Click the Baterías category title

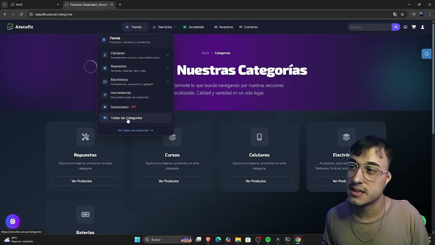click(x=85, y=232)
